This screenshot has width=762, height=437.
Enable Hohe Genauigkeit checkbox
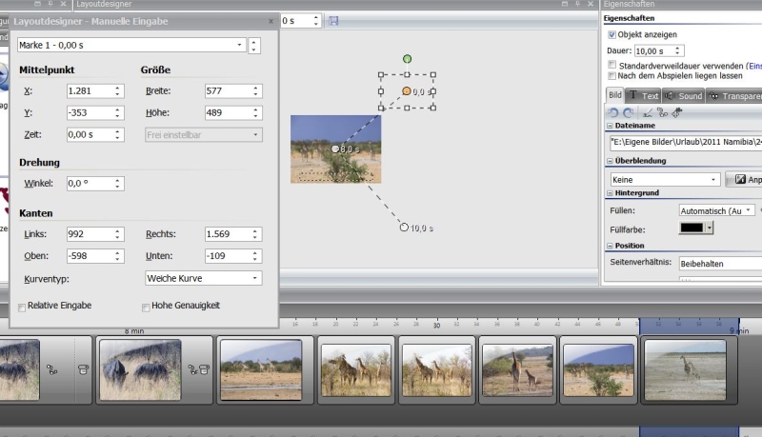pyautogui.click(x=146, y=308)
